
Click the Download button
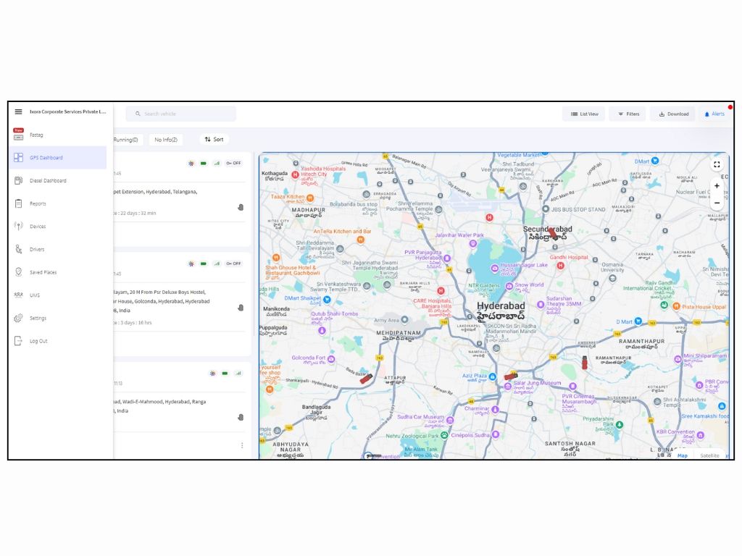click(x=674, y=114)
